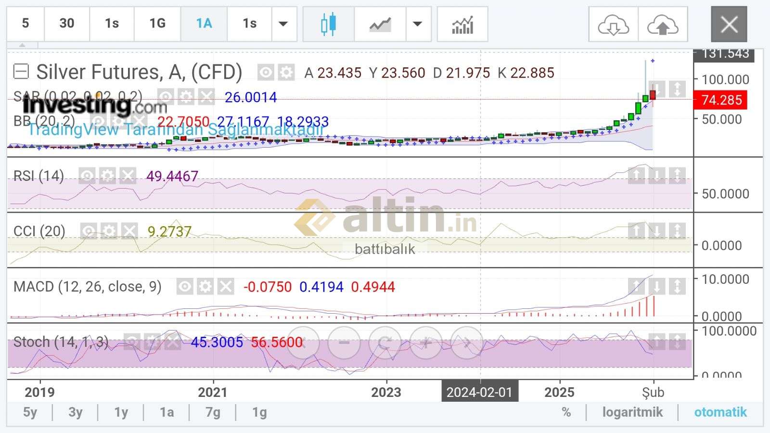The width and height of the screenshot is (770, 433).
Task: Collapse the Silver Futures legend box
Action: [21, 72]
